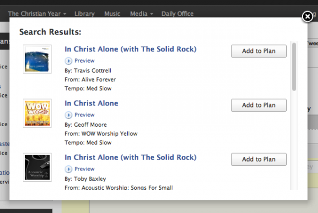This screenshot has height=213, width=318.
Task: Play preview icon for Geoff Moore song
Action: click(x=68, y=115)
